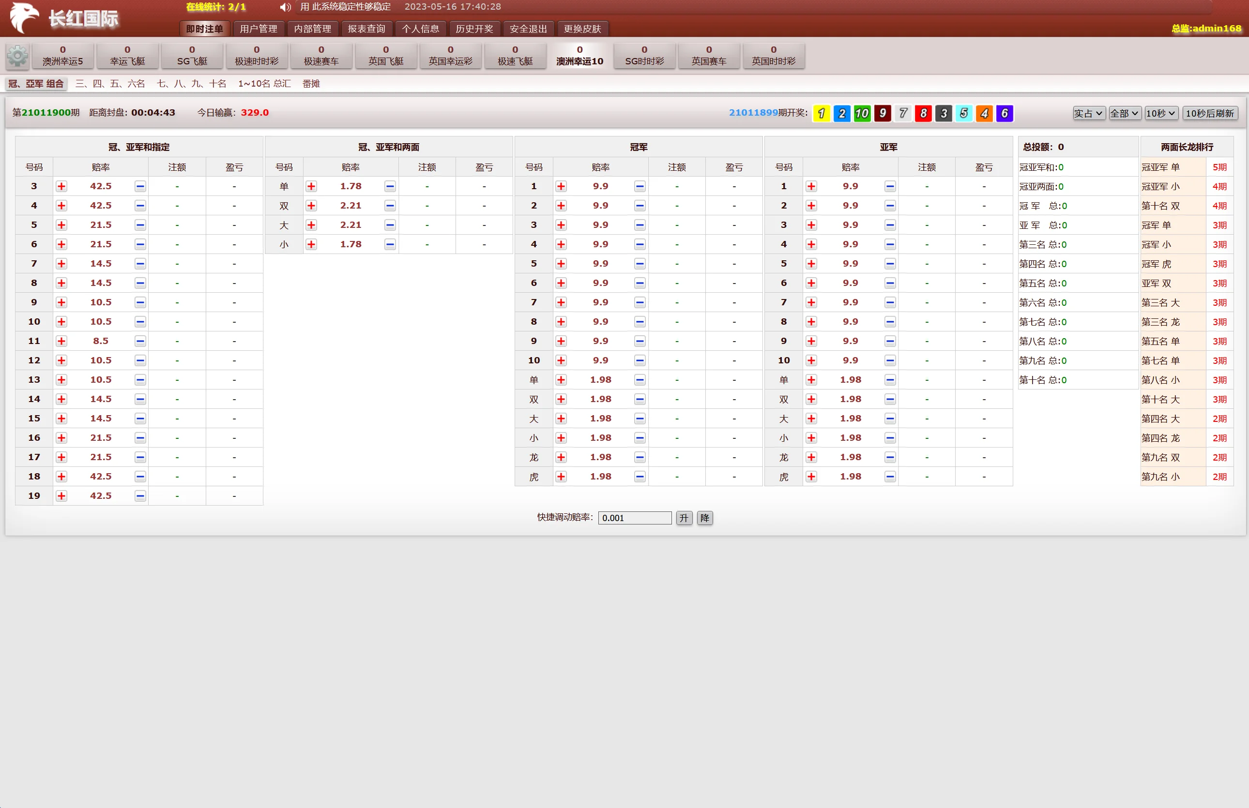The height and width of the screenshot is (808, 1249).
Task: Click the 升 raise odds button
Action: [x=684, y=518]
